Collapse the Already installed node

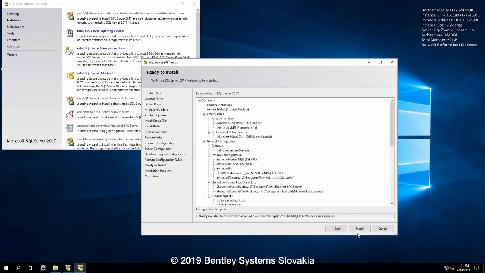(208, 119)
